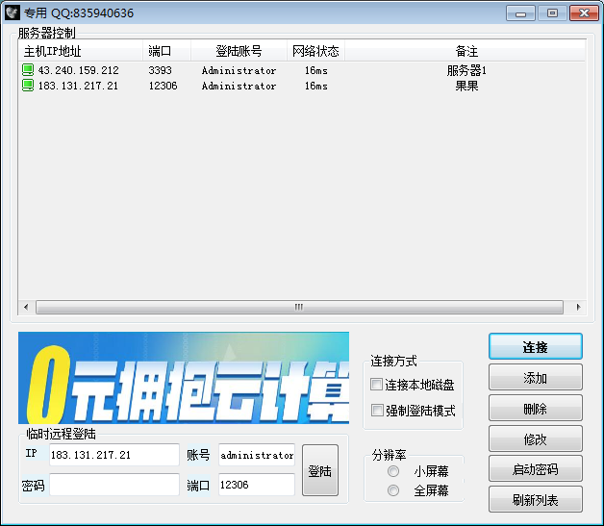Screen dimensions: 604x526
Task: Sort by 登陆账号 column header
Action: coord(239,51)
